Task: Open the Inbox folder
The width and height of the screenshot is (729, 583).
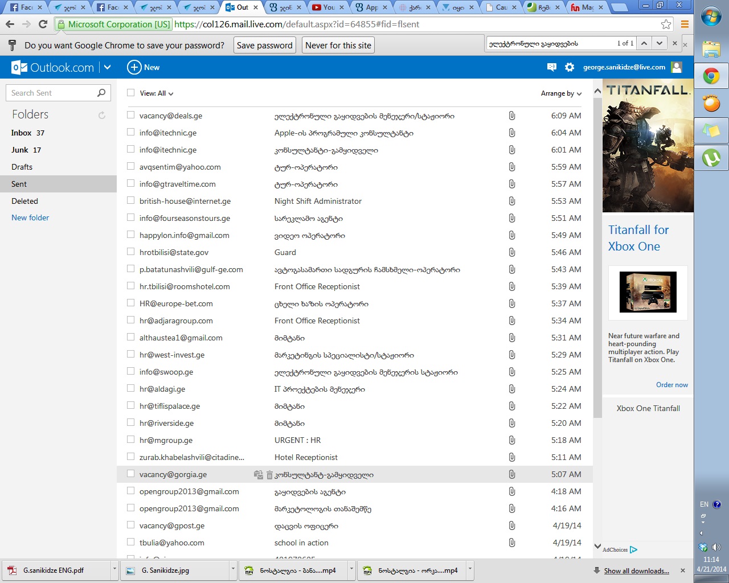Action: point(21,133)
